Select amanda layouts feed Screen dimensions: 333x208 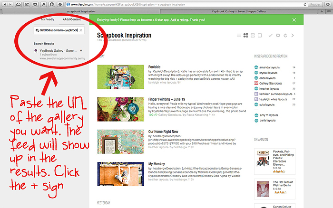(x=269, y=67)
